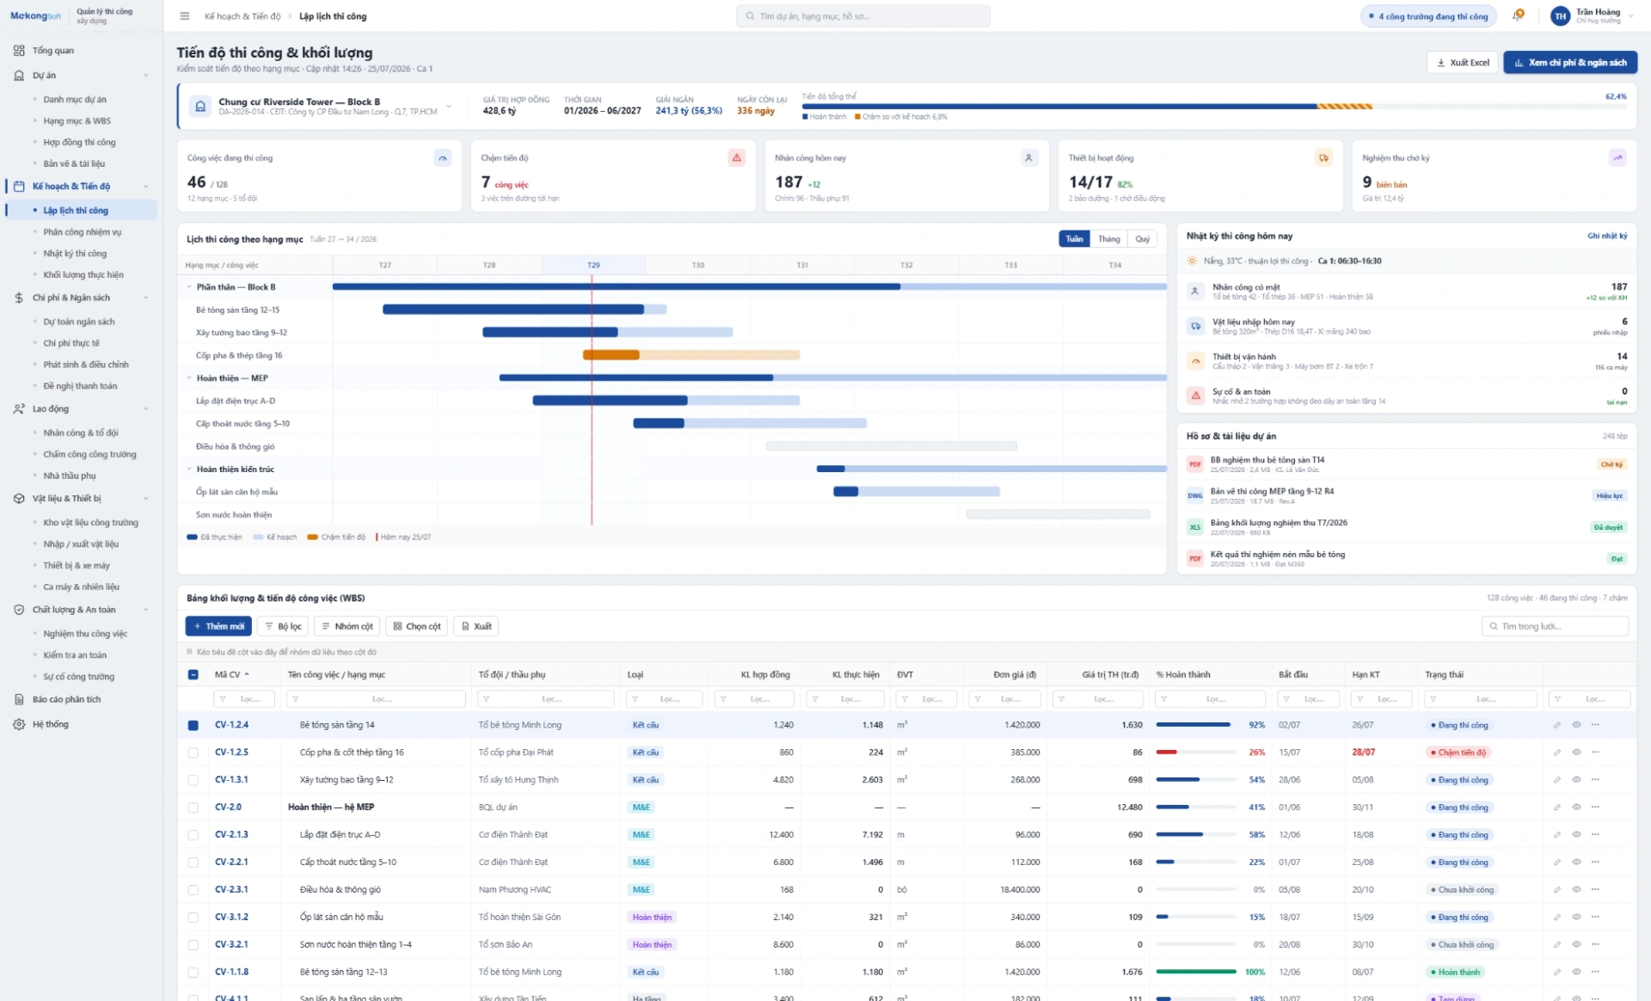The width and height of the screenshot is (1651, 1001).
Task: Check the checkbox for row CV-2.3.1
Action: 193,890
